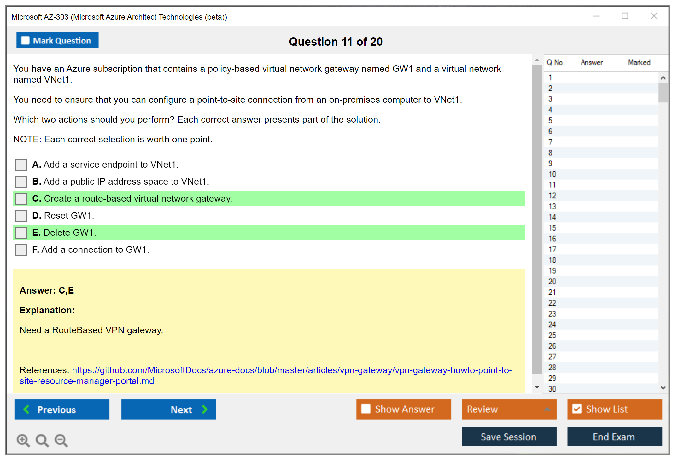Image resolution: width=678 pixels, height=463 pixels.
Task: Toggle the Show Answer checkbox
Action: pyautogui.click(x=366, y=409)
